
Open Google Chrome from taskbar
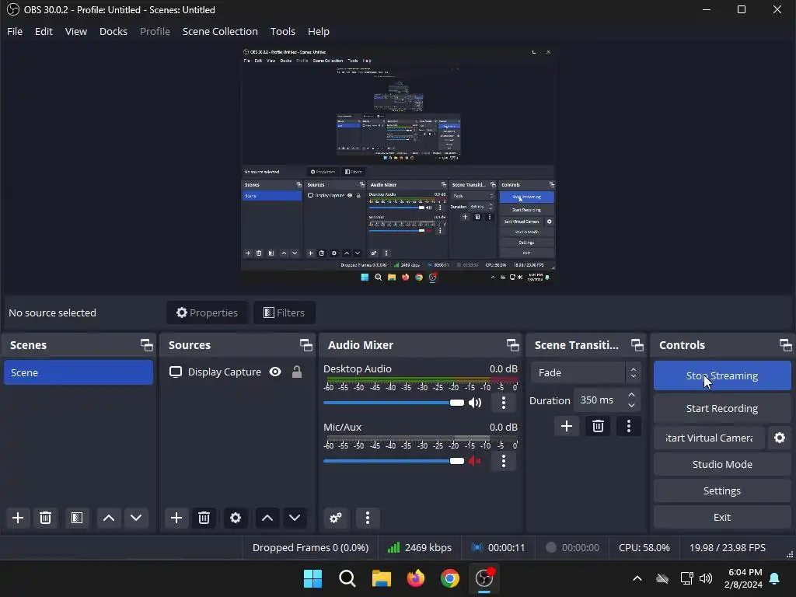pos(450,578)
